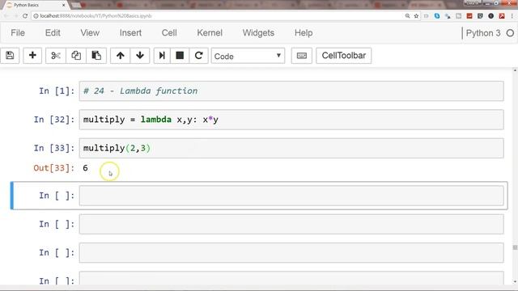Click the In [1] prompt label

pyautogui.click(x=57, y=91)
